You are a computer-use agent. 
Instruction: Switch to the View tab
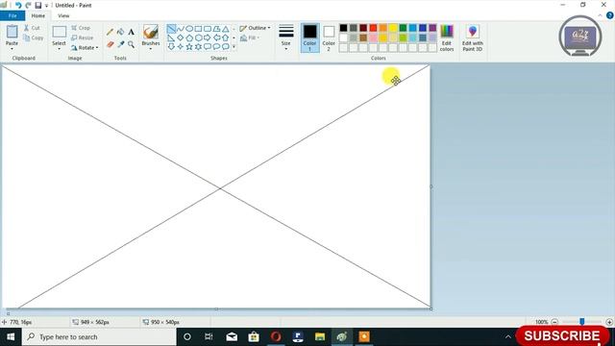coord(63,15)
